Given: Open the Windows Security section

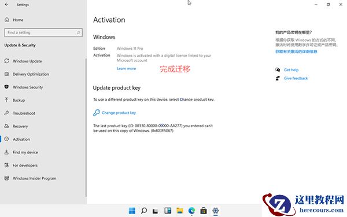Looking at the screenshot, I should [28, 87].
